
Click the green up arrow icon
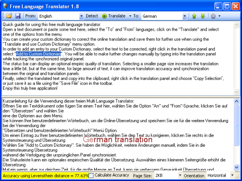point(194,16)
